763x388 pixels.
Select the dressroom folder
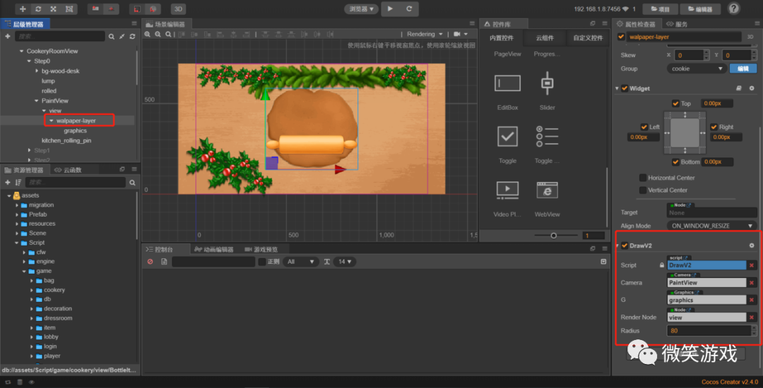tap(58, 318)
